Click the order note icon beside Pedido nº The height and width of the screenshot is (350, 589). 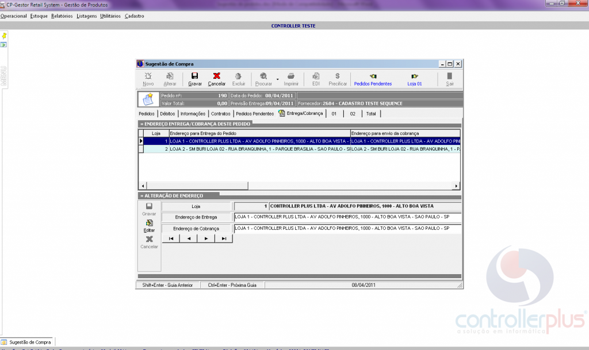[x=148, y=99]
